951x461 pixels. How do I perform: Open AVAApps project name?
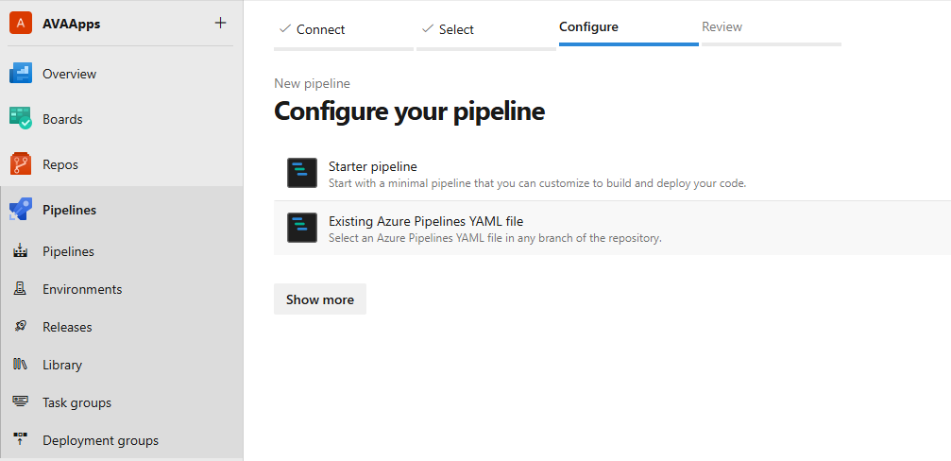[x=72, y=25]
